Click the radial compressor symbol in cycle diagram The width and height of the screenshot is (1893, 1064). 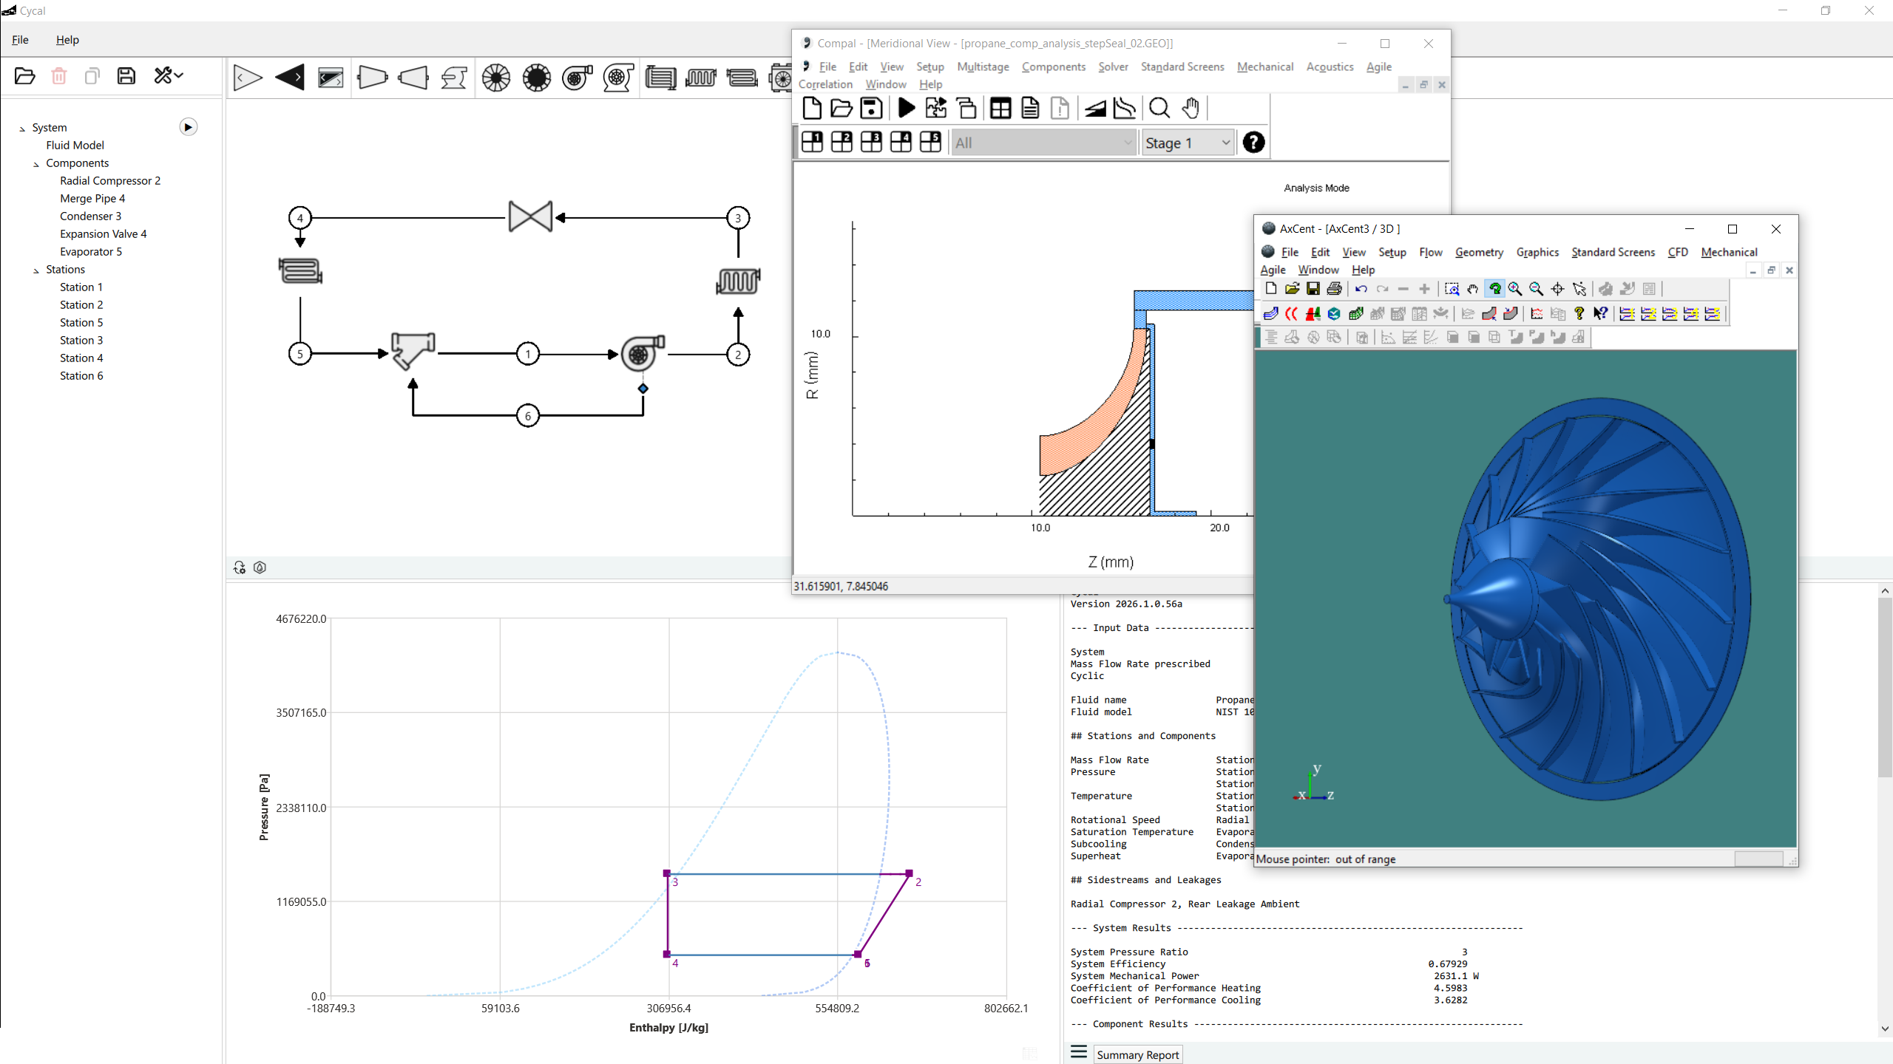[x=641, y=353]
